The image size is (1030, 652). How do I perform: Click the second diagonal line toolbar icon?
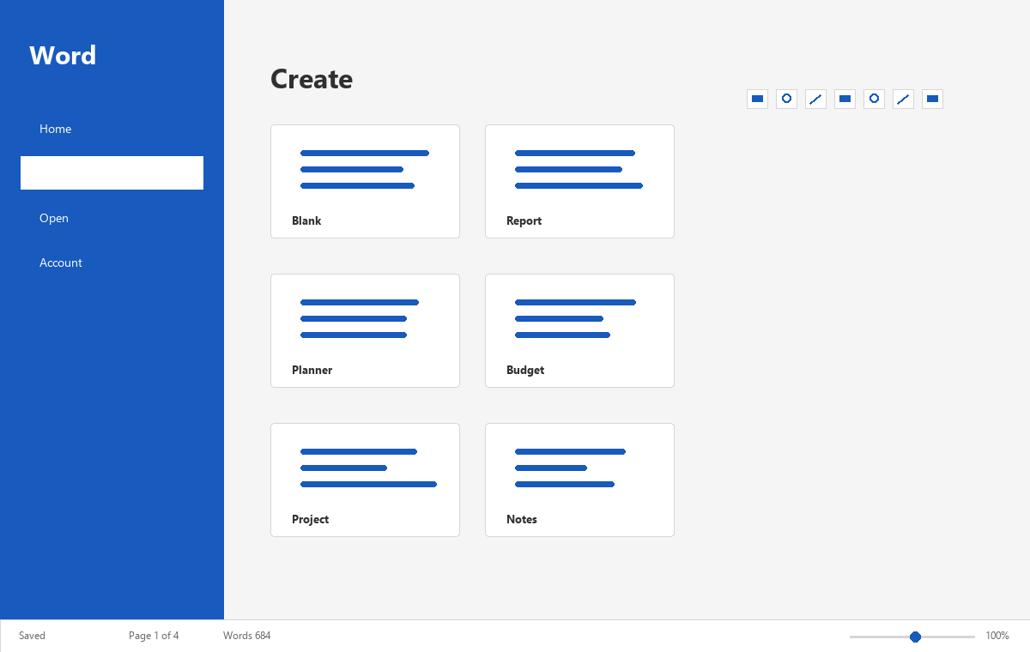903,99
